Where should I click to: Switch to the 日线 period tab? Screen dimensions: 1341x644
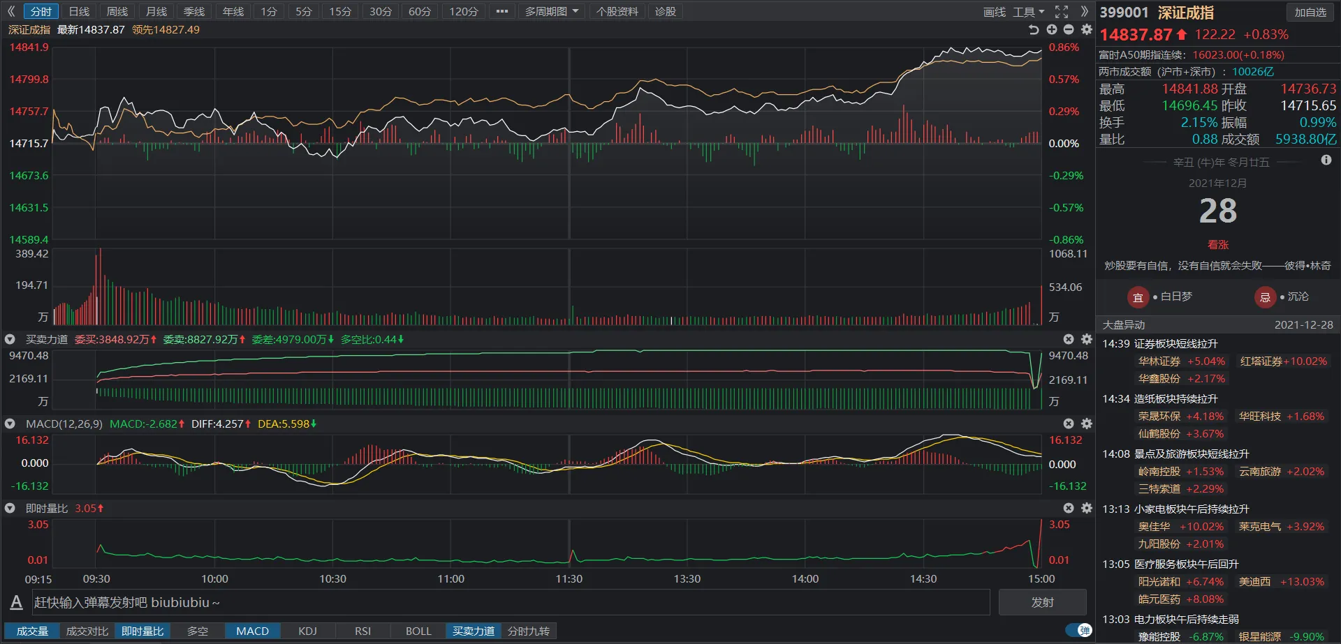(x=79, y=12)
